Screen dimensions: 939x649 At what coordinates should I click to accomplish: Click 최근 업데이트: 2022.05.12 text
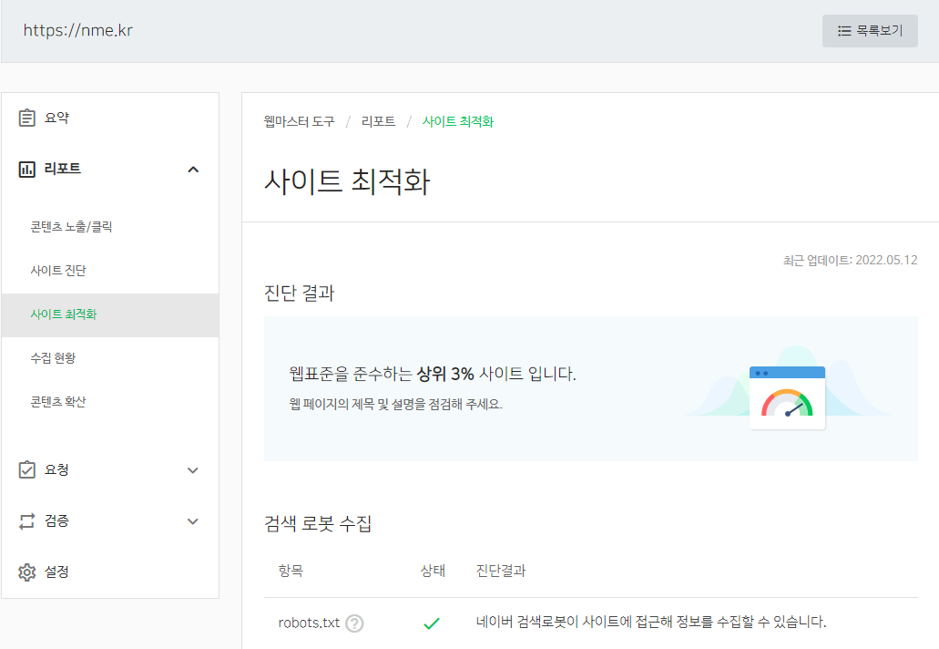click(x=850, y=260)
